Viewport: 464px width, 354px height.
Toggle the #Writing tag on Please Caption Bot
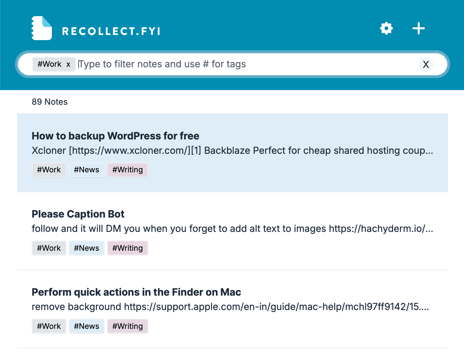127,248
